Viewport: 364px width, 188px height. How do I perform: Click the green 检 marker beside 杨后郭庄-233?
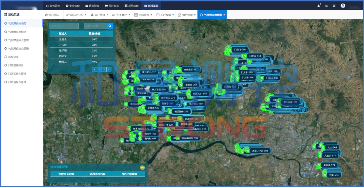coord(170,112)
